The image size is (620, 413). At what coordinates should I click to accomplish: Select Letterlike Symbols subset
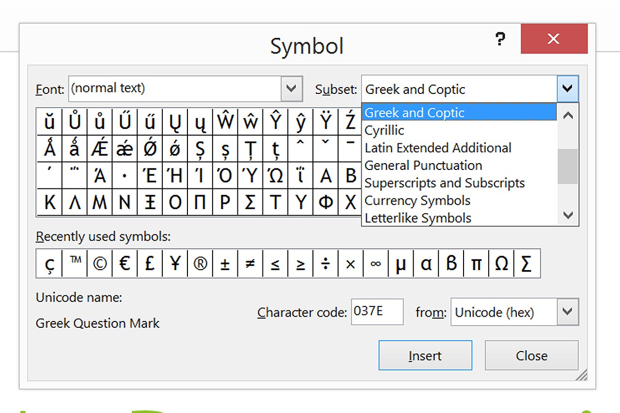(x=459, y=218)
